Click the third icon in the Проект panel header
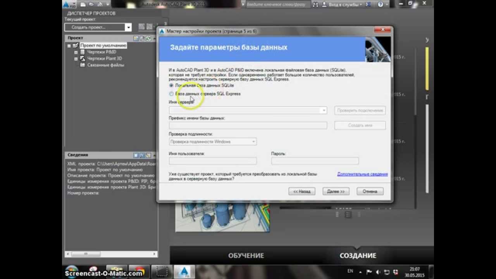The height and width of the screenshot is (279, 496). tap(148, 38)
